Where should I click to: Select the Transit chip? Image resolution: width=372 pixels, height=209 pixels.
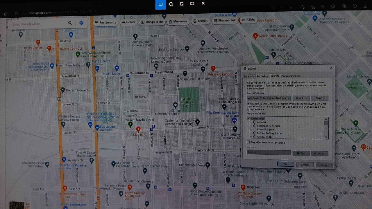point(200,21)
